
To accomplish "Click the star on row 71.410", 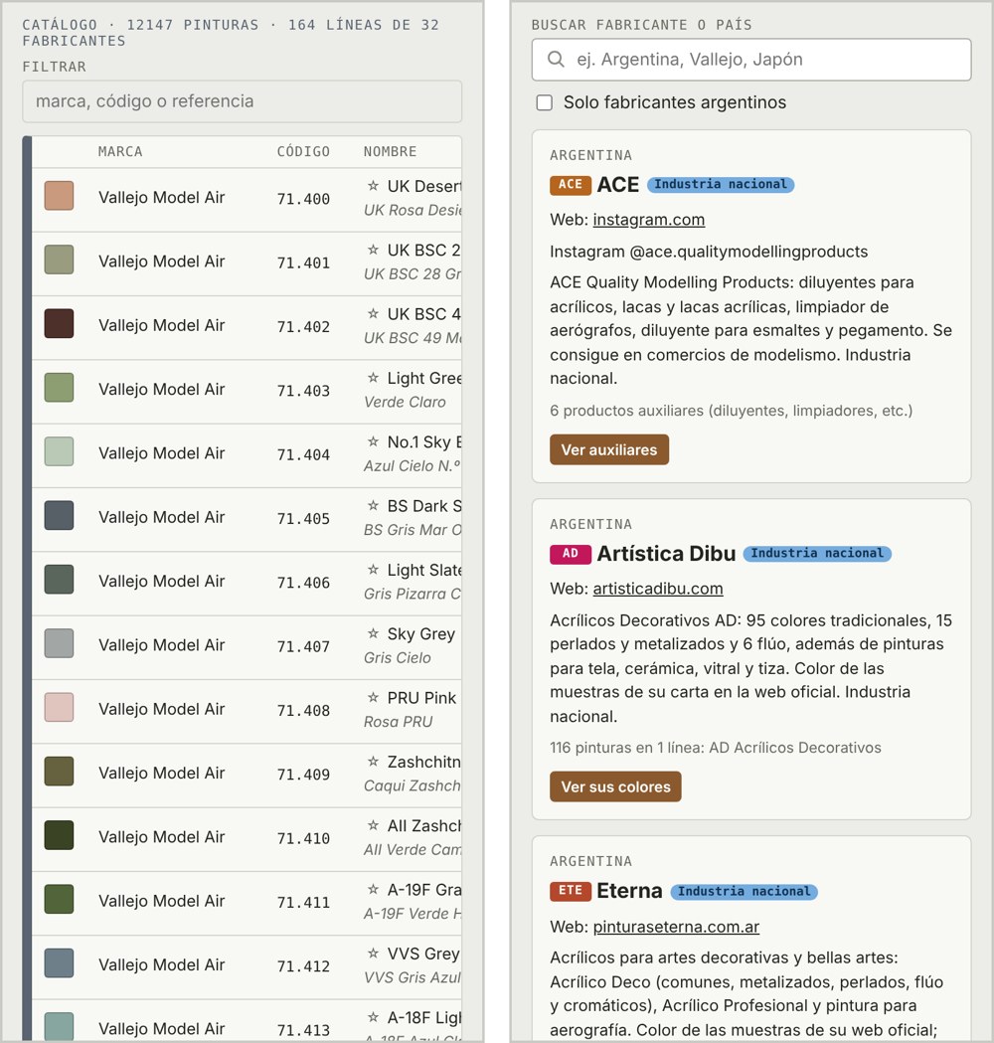I will click(373, 825).
